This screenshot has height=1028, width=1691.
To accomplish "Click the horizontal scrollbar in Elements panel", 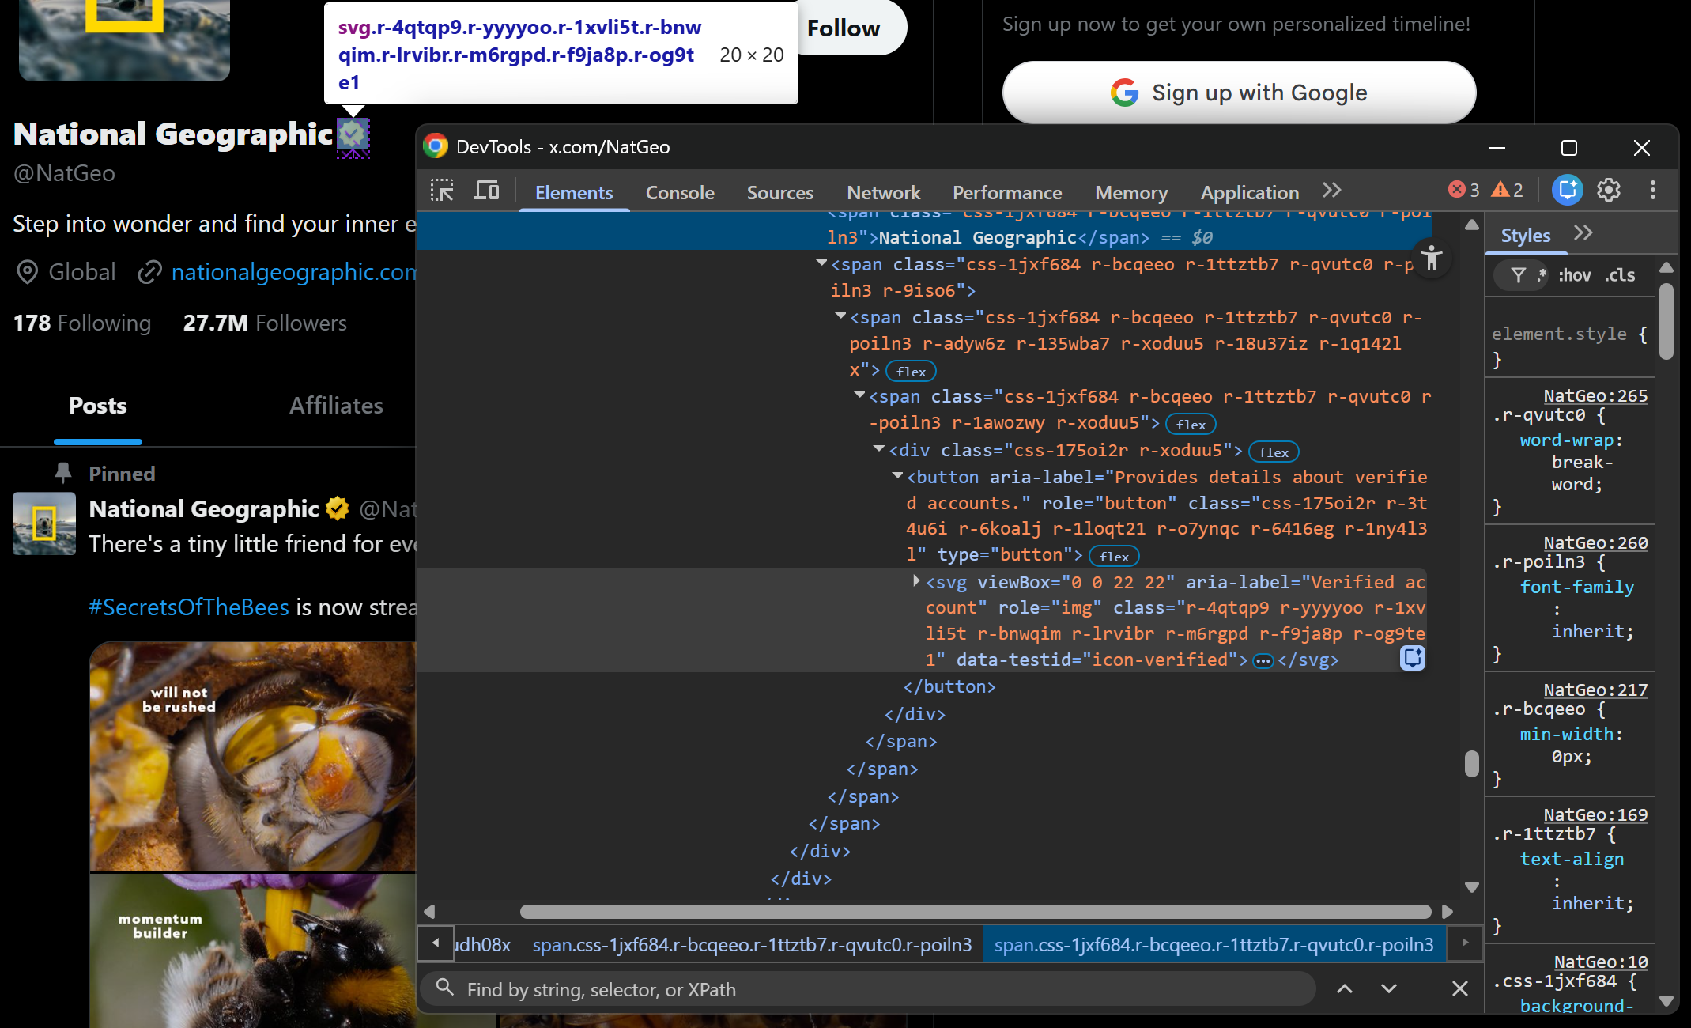I will point(975,912).
